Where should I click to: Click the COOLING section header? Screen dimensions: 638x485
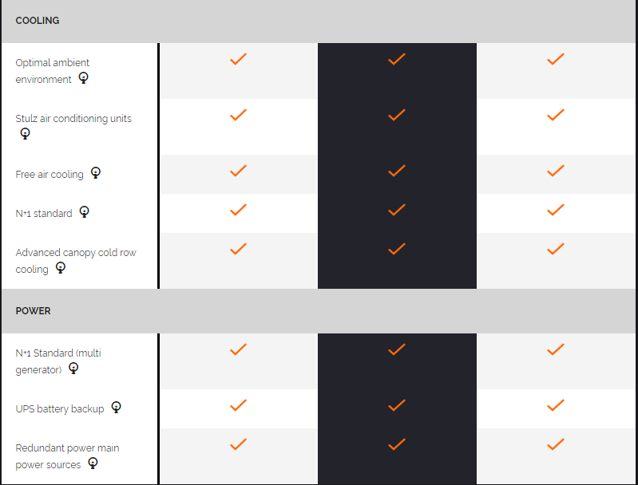pos(38,21)
